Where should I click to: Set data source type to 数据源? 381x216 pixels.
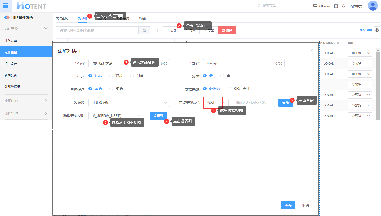point(205,89)
